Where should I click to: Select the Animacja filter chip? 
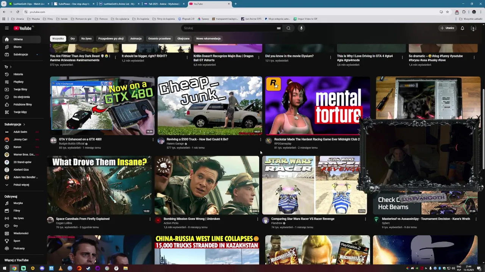[x=136, y=39]
